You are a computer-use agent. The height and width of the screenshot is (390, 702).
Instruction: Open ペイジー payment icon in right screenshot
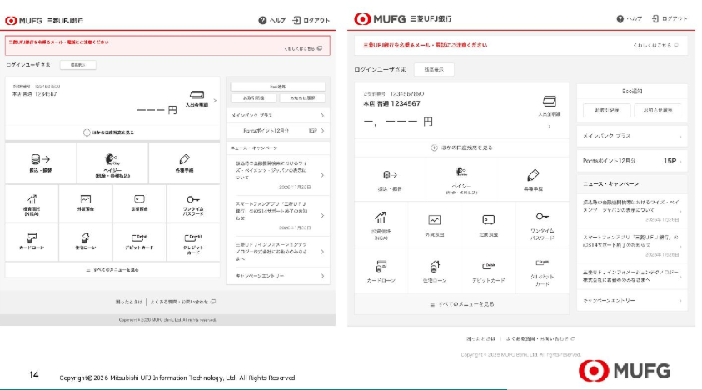pos(461,172)
